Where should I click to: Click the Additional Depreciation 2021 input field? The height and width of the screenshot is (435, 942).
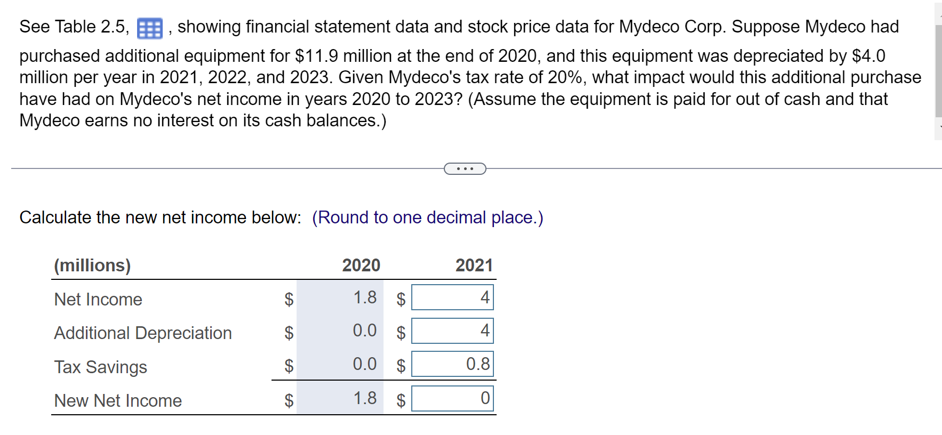tap(452, 331)
